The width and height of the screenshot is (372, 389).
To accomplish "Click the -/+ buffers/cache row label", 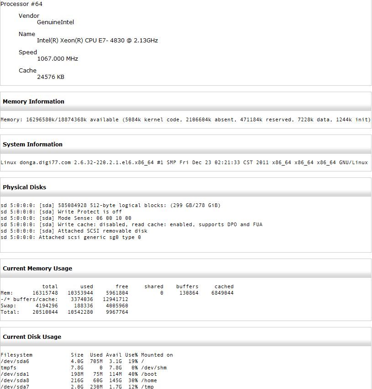I will [x=29, y=300].
